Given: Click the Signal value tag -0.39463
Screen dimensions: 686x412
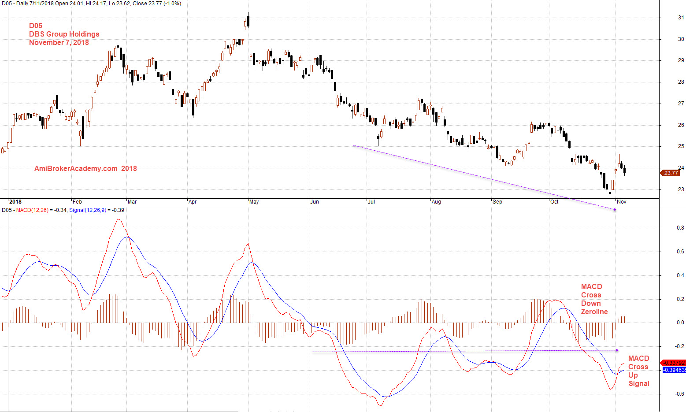Looking at the screenshot, I should click(x=674, y=370).
